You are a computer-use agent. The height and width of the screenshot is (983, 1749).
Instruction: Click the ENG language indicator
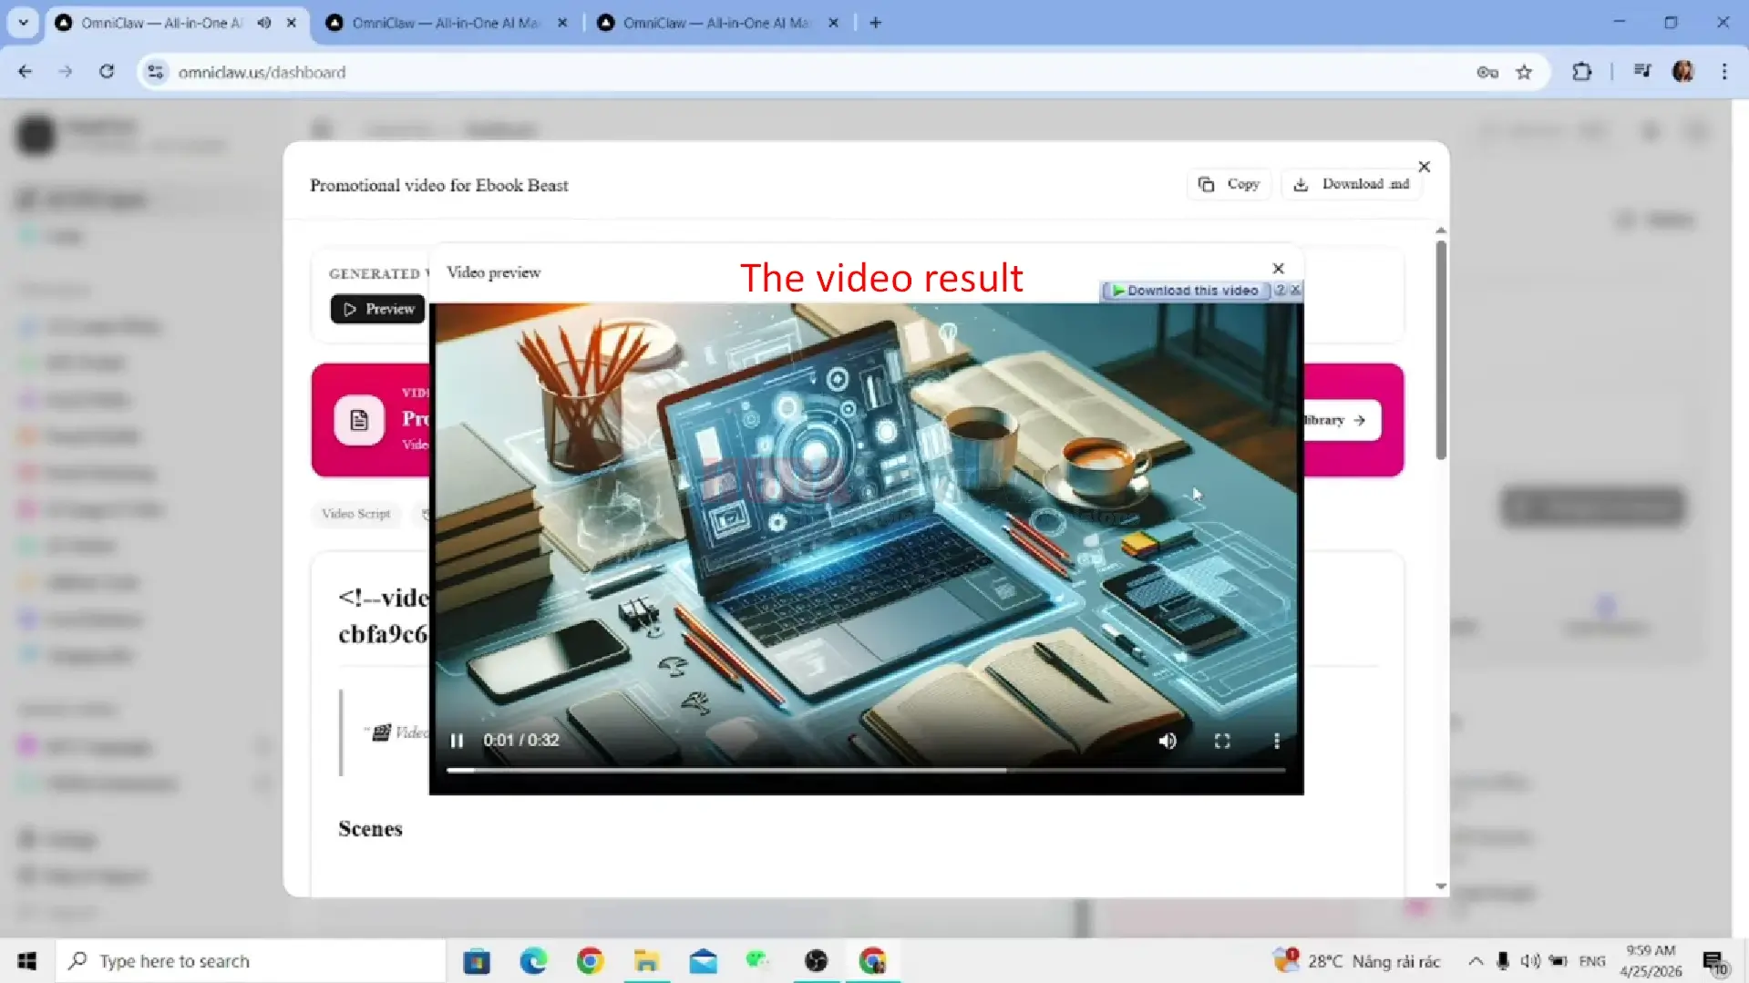[x=1591, y=961]
